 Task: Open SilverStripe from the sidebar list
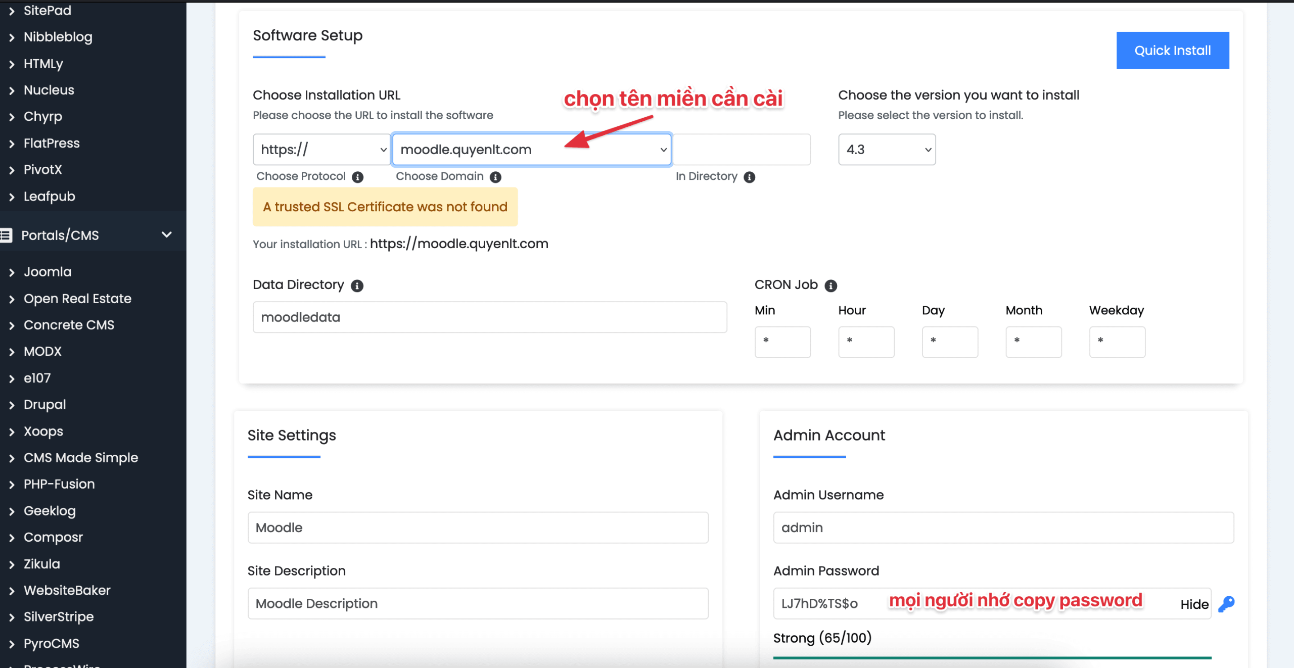coord(59,616)
